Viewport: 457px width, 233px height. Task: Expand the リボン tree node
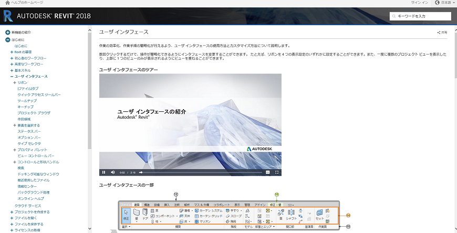pos(15,83)
